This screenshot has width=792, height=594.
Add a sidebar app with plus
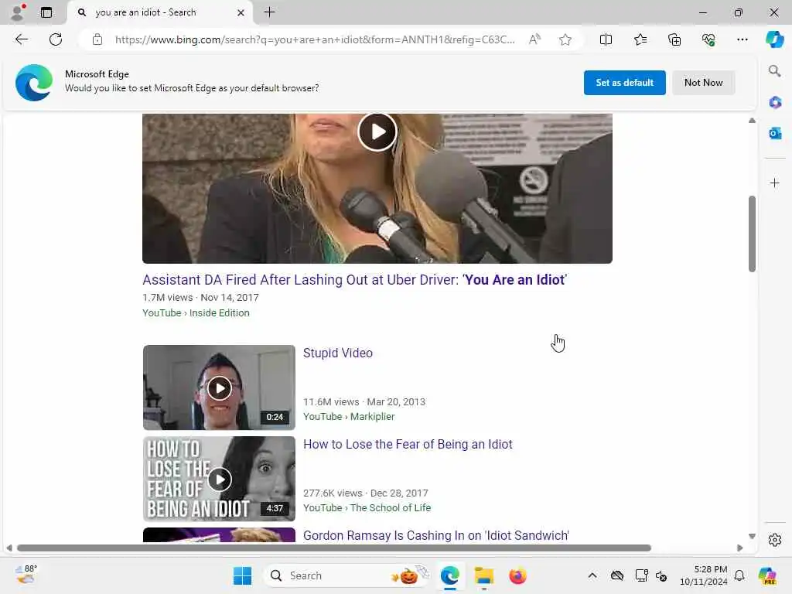coord(775,183)
